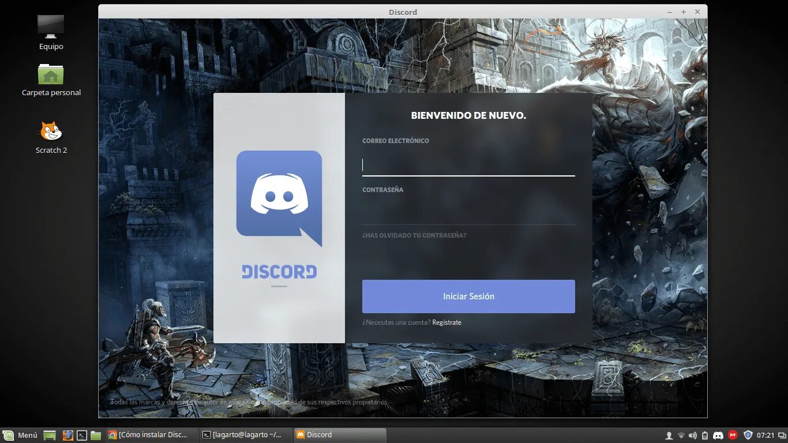
Task: Open the update manager shield icon
Action: point(748,436)
